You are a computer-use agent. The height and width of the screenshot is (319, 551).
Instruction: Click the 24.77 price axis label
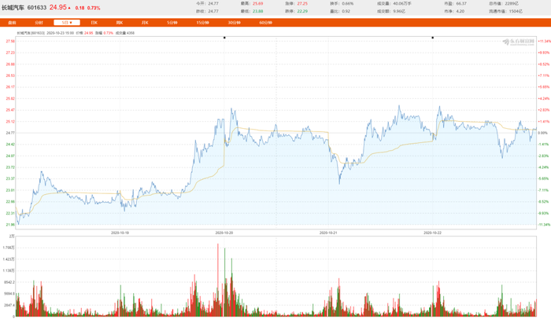10,133
